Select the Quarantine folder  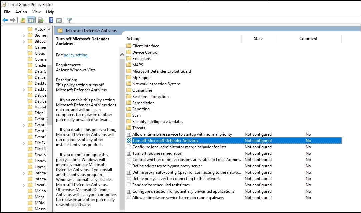tap(139, 90)
